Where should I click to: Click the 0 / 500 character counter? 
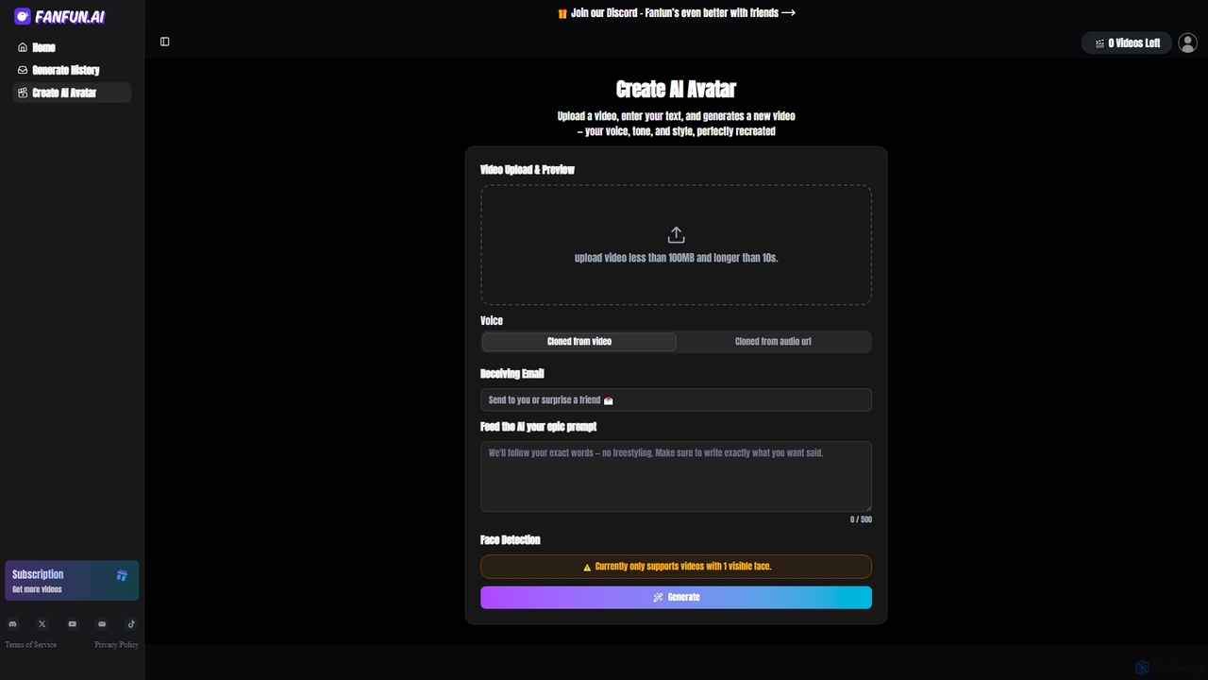[x=861, y=519]
